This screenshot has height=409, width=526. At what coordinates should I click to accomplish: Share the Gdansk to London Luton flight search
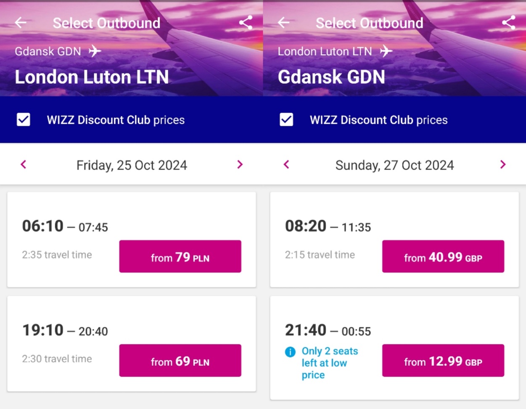click(246, 22)
